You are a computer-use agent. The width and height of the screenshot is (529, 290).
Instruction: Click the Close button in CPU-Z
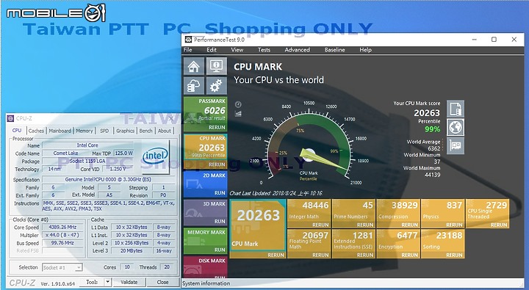(162, 282)
